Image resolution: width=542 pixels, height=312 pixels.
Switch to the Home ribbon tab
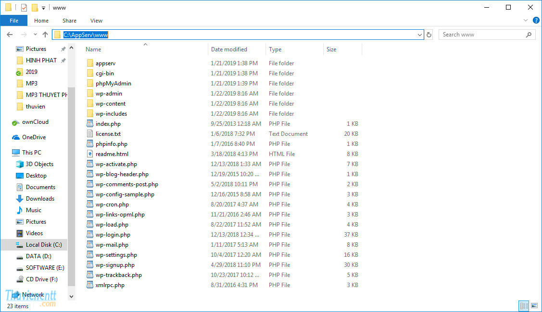pos(41,21)
